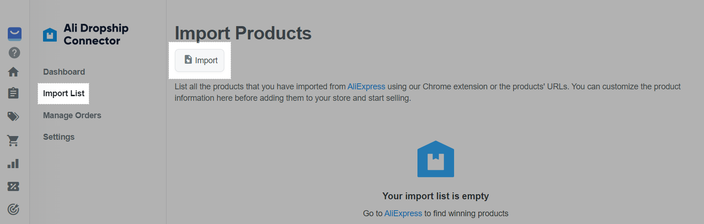This screenshot has height=224, width=704.
Task: Open the Dashboard menu item
Action: click(x=64, y=72)
